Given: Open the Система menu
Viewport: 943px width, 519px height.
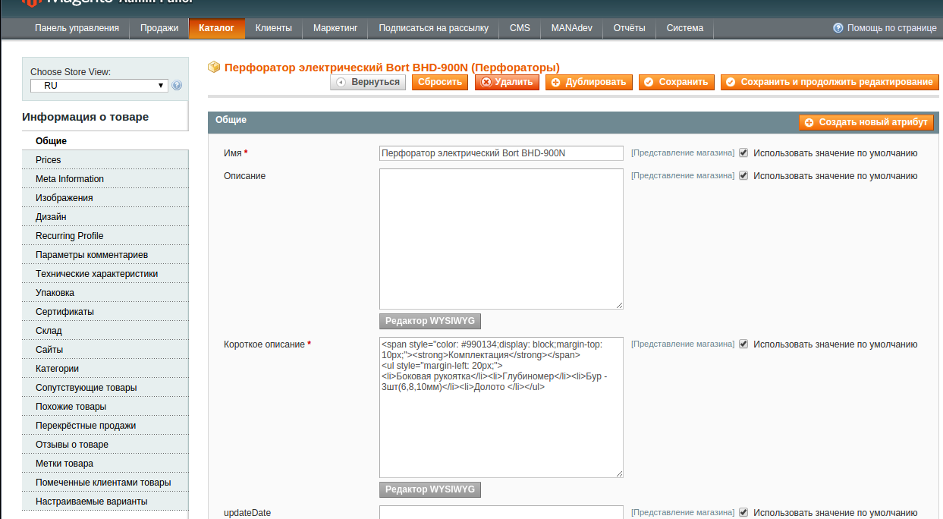Looking at the screenshot, I should tap(685, 28).
